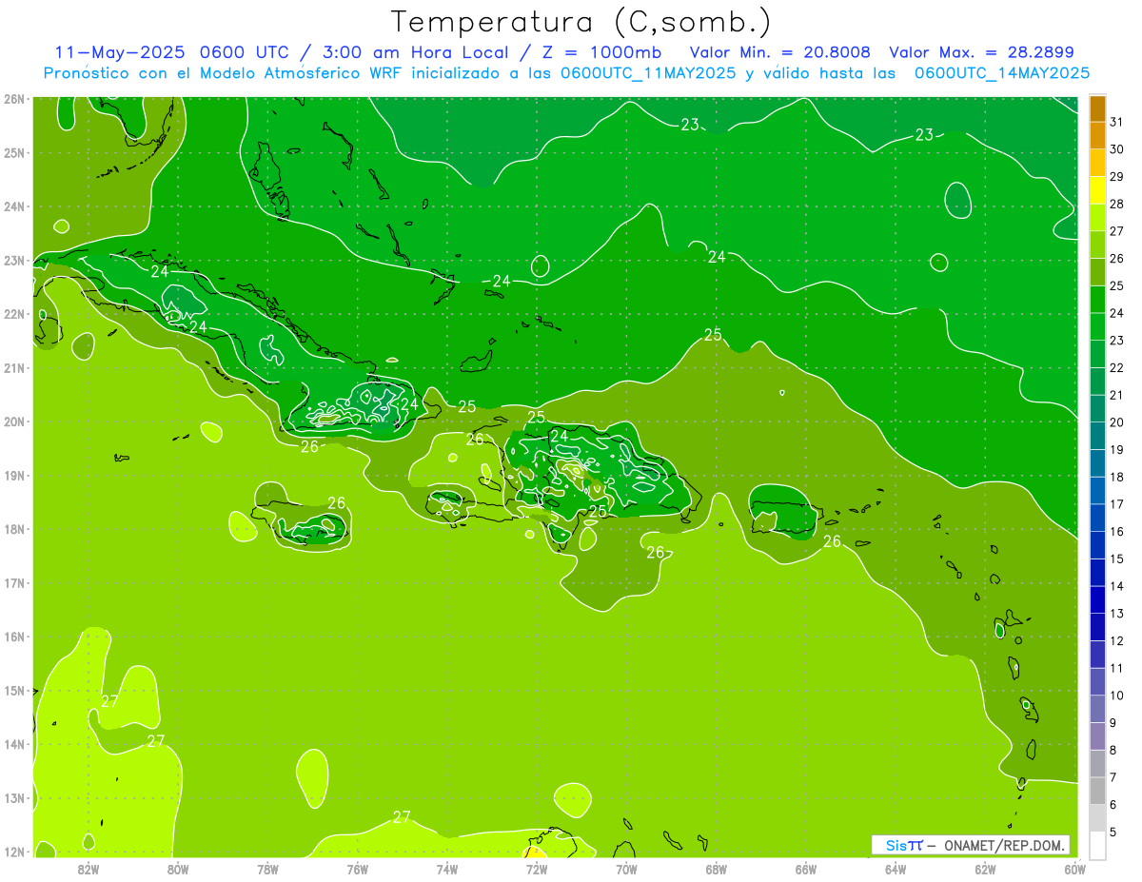
Task: Click the 23N latitude axis label
Action: pyautogui.click(x=14, y=260)
